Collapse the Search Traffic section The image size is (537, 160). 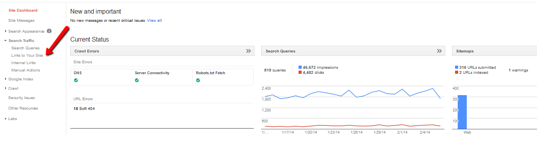[x=5, y=41]
